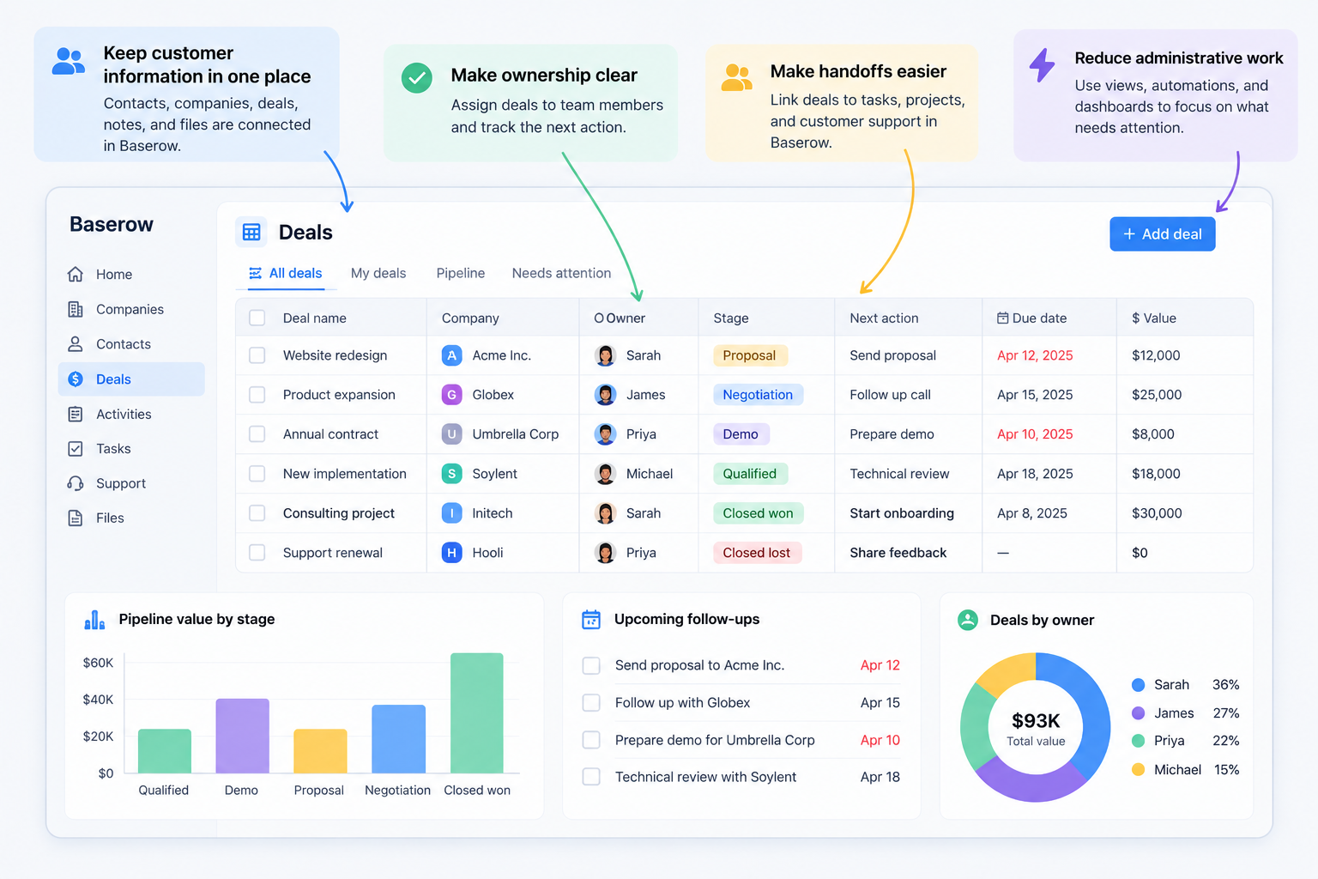Click James's avatar in Product expansion row
This screenshot has width=1318, height=879.
point(606,395)
